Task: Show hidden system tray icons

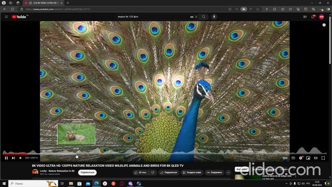Action: [286, 183]
